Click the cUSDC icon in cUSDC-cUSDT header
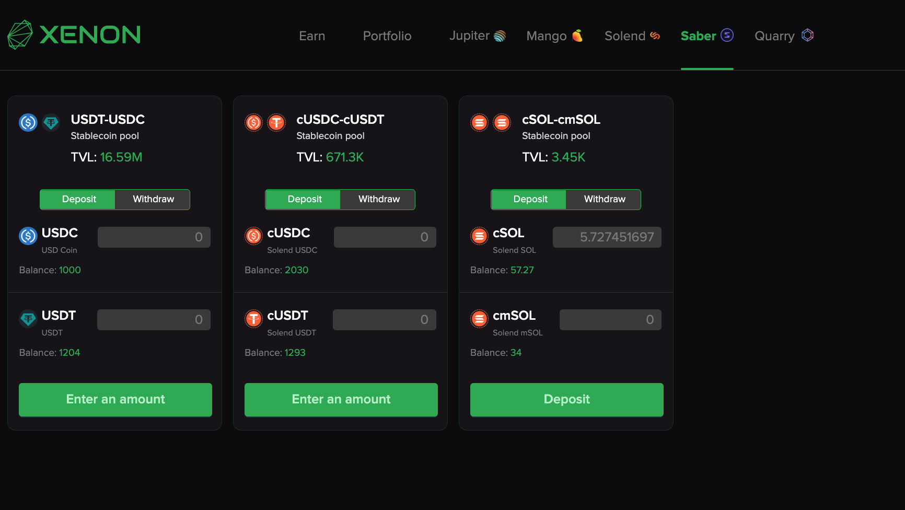The image size is (905, 510). (254, 123)
